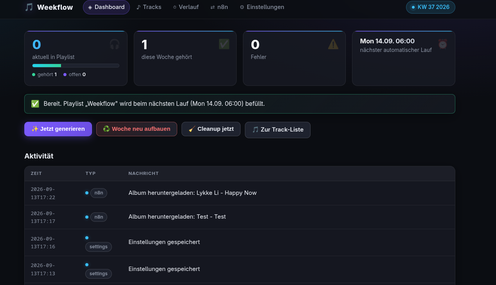The image size is (496, 285).
Task: Click the 'Aktivität' section heading
Action: pos(39,156)
